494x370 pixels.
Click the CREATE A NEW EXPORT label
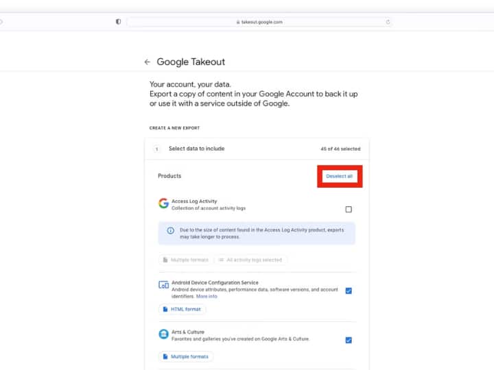(174, 128)
